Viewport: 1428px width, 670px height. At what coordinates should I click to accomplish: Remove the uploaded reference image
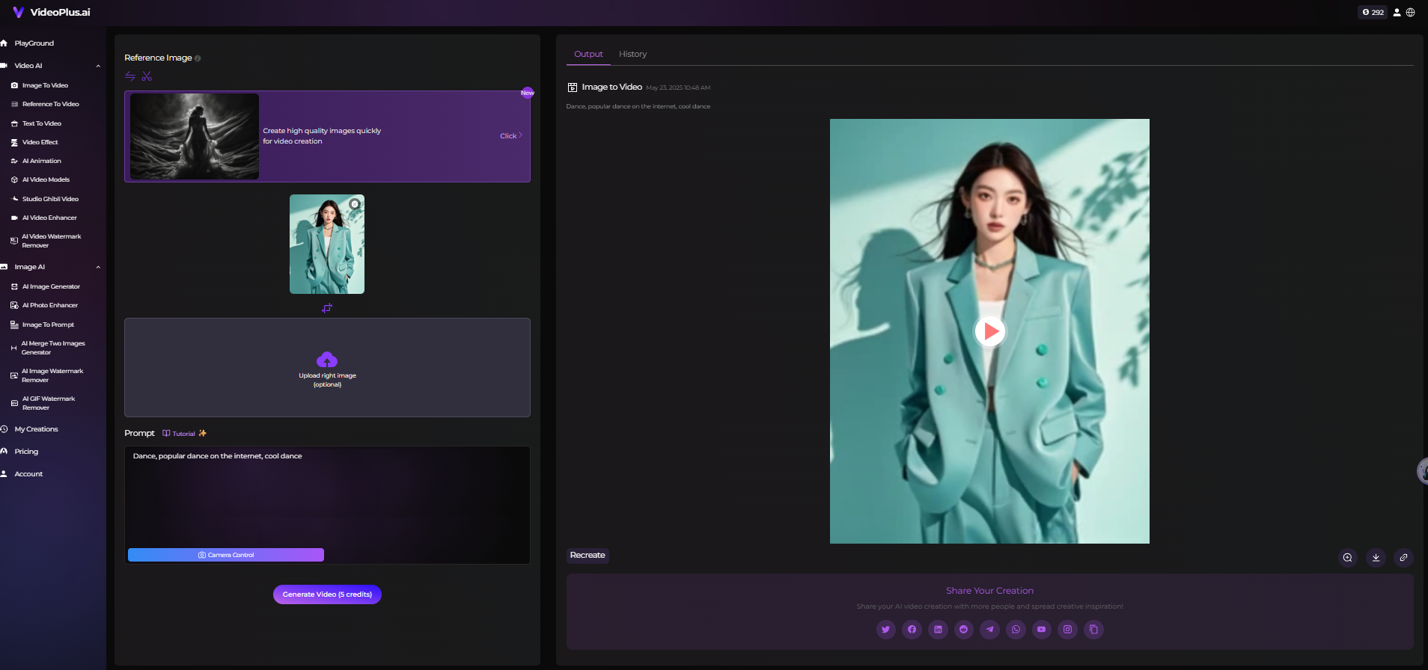coord(355,204)
